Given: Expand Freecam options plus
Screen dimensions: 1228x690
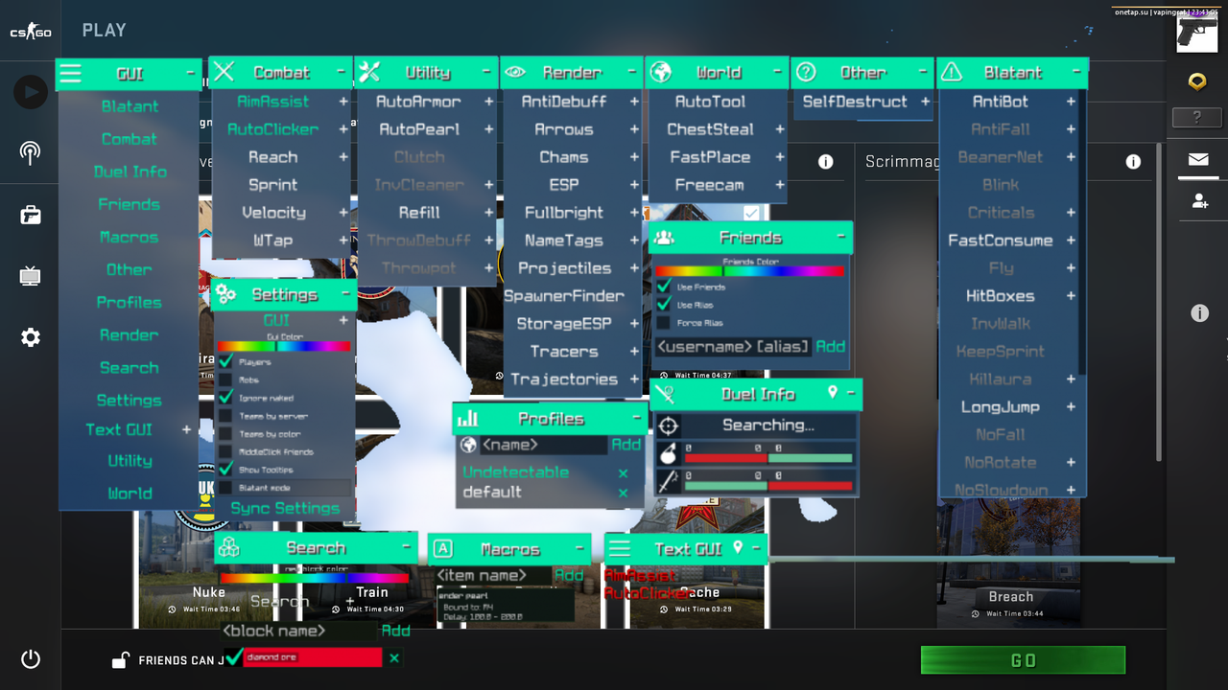Looking at the screenshot, I should [780, 185].
